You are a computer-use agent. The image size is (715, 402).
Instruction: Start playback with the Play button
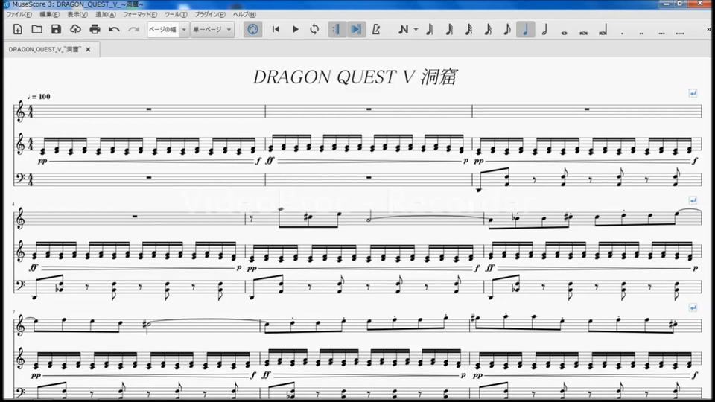point(295,30)
